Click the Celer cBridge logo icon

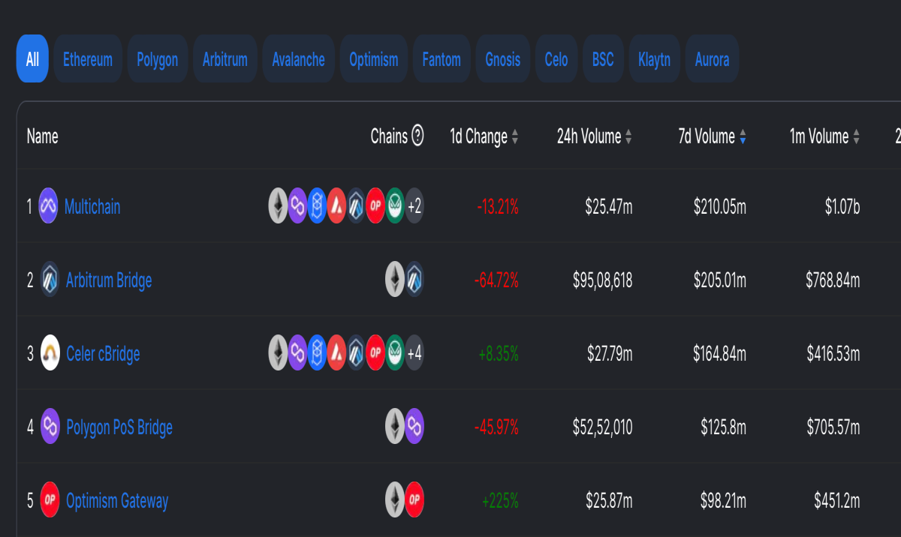[x=50, y=353]
